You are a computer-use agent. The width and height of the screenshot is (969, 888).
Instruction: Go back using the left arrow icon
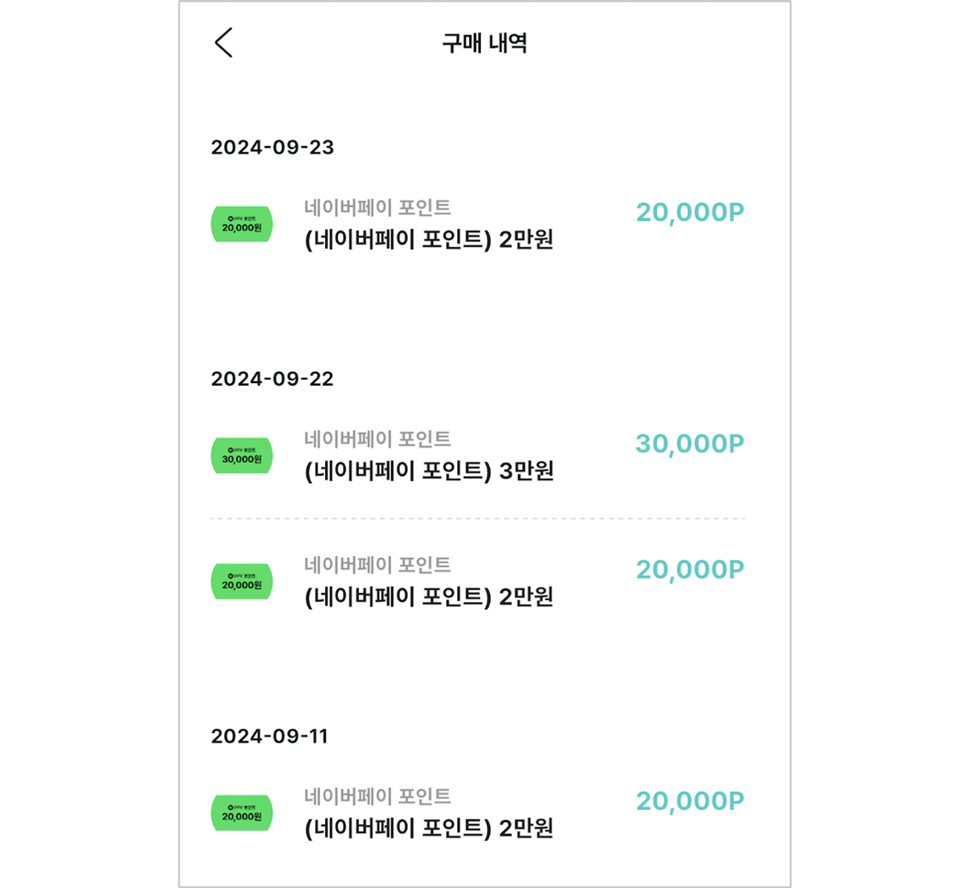(224, 43)
